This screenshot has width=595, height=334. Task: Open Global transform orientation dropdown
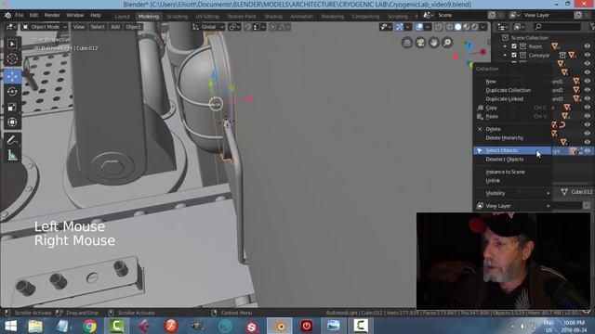(x=208, y=27)
